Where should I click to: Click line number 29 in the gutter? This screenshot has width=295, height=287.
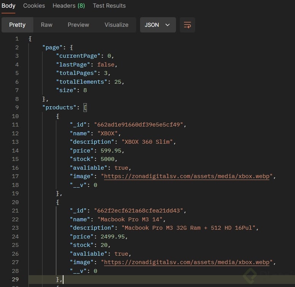tap(15, 279)
